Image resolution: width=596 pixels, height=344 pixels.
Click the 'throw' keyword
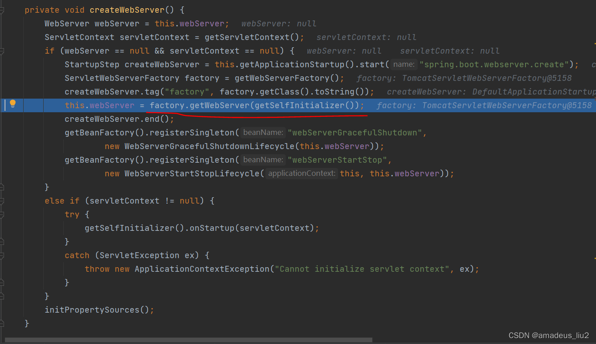(97, 269)
